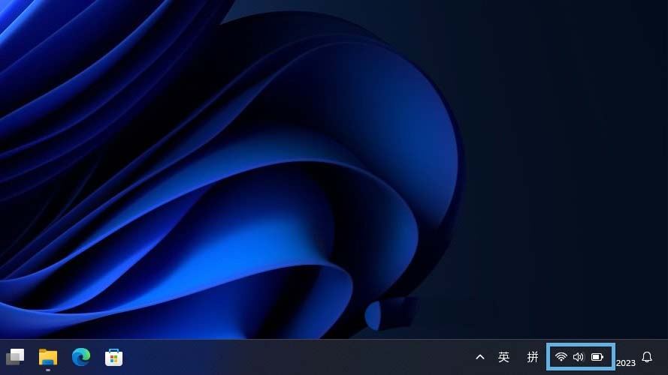
Task: Open the notification bell icon
Action: point(647,357)
